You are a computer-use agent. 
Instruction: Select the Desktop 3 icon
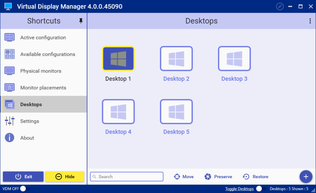[234, 59]
